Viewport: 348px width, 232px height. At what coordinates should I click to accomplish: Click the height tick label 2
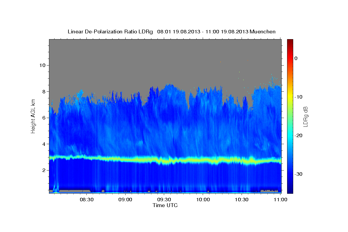click(44, 170)
